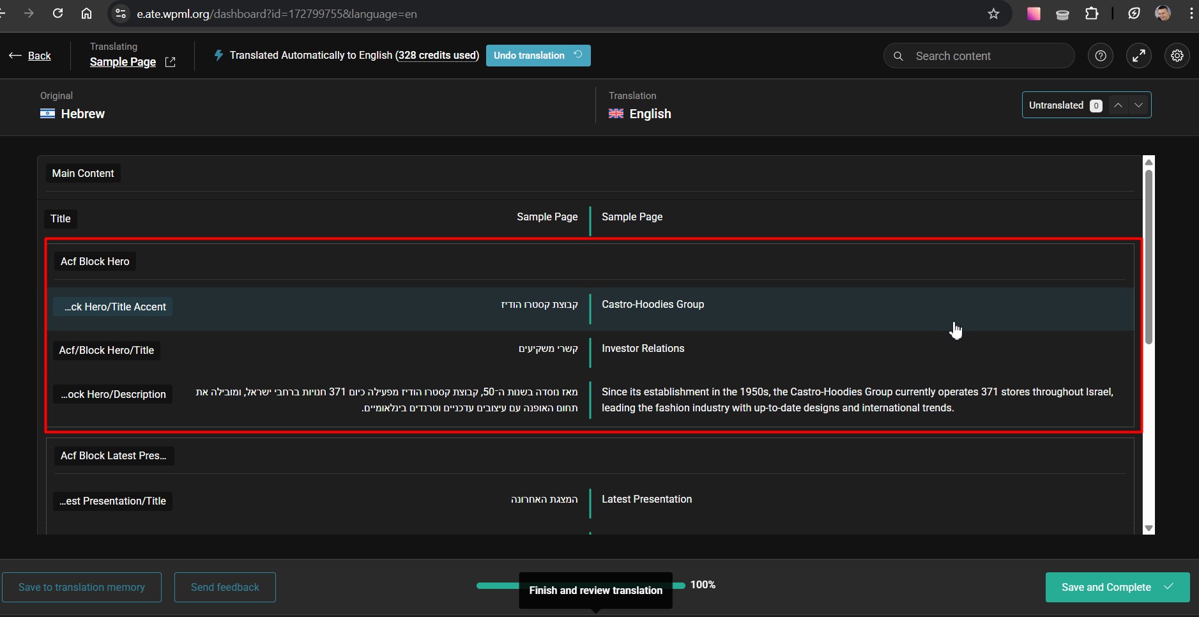The height and width of the screenshot is (617, 1199).
Task: Click the translation progress bar
Action: [x=581, y=585]
